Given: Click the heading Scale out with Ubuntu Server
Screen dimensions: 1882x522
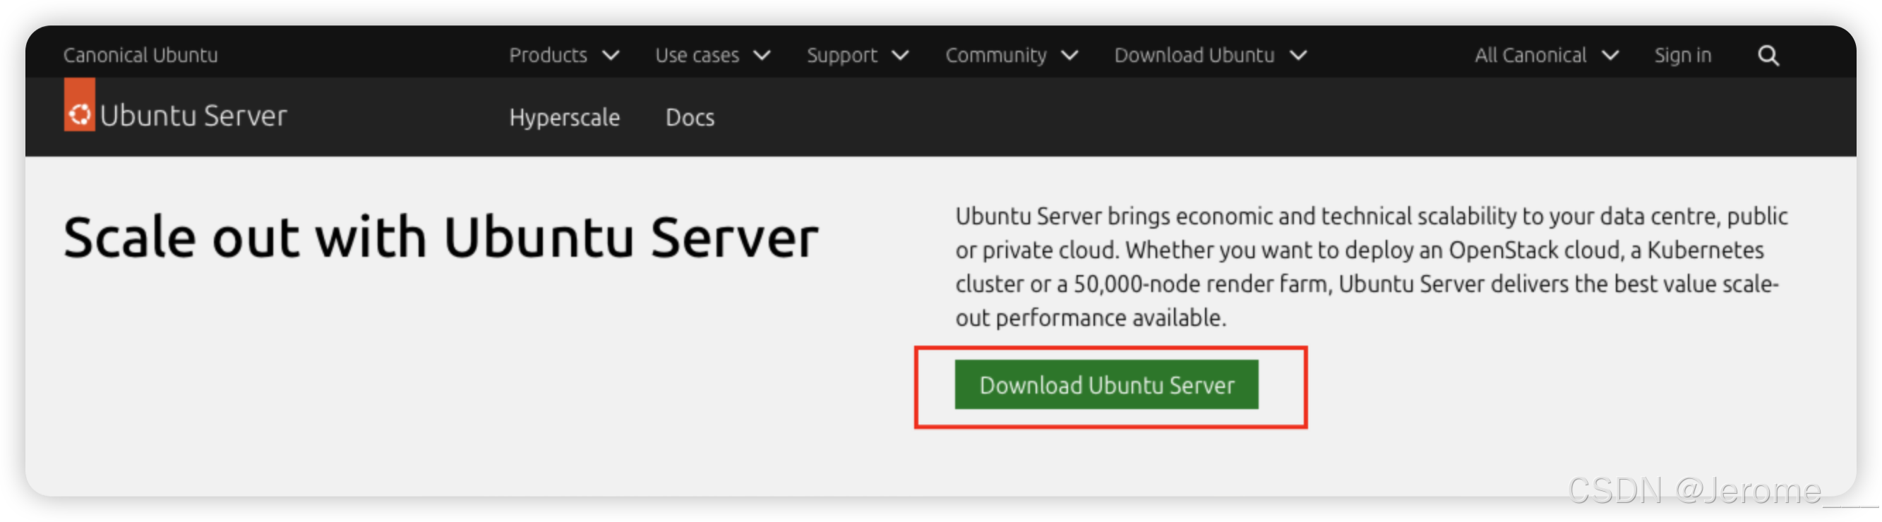Looking at the screenshot, I should [441, 238].
